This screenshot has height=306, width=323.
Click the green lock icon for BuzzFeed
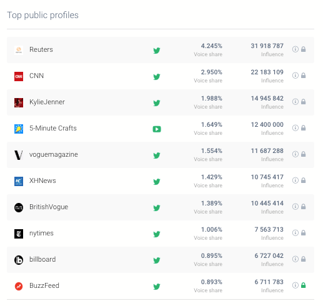[304, 285]
